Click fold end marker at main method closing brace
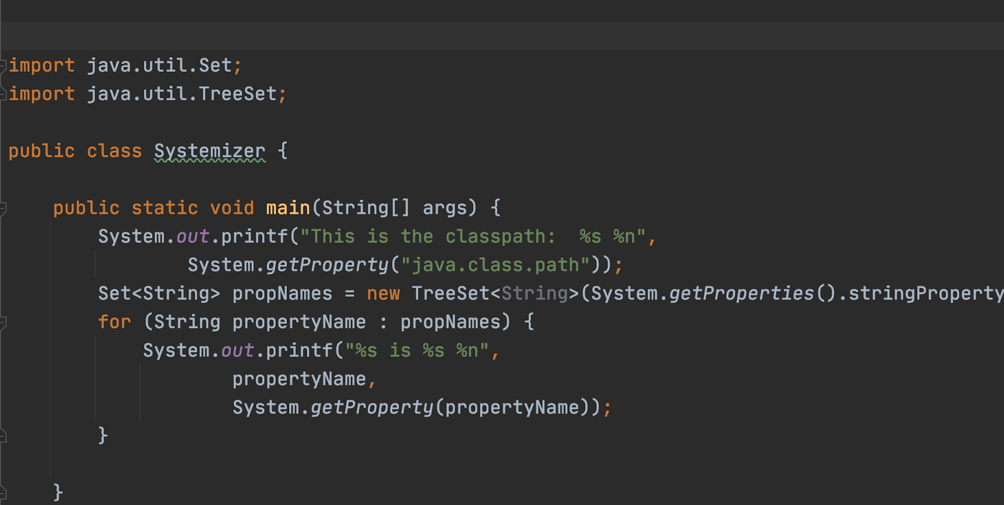 click(2, 493)
